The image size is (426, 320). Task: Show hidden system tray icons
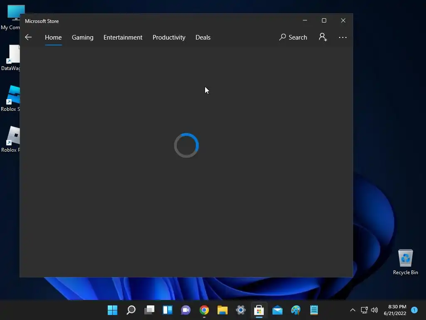[x=353, y=310]
